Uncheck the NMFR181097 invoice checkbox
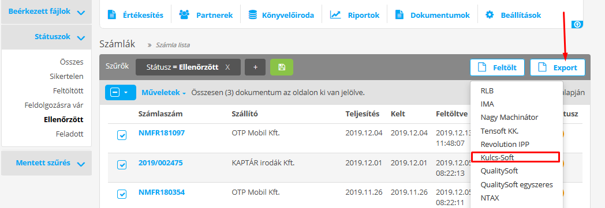Viewport: 605px width, 208px height. tap(122, 135)
